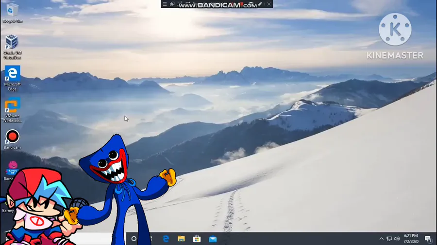Open the Action Center notifications icon
Image resolution: width=437 pixels, height=245 pixels.
tap(428, 239)
